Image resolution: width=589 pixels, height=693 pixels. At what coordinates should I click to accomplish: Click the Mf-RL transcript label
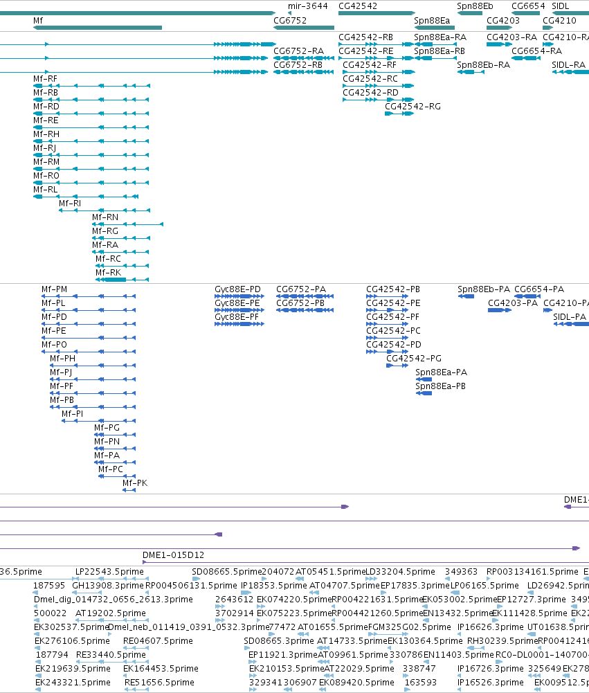click(x=46, y=189)
